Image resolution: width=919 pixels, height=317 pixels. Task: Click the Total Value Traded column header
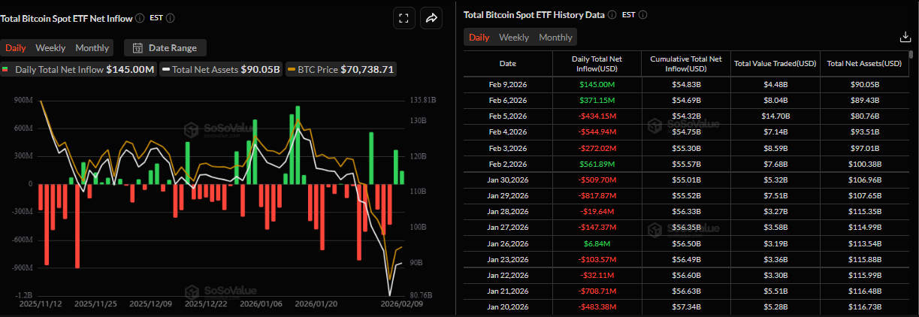(775, 63)
